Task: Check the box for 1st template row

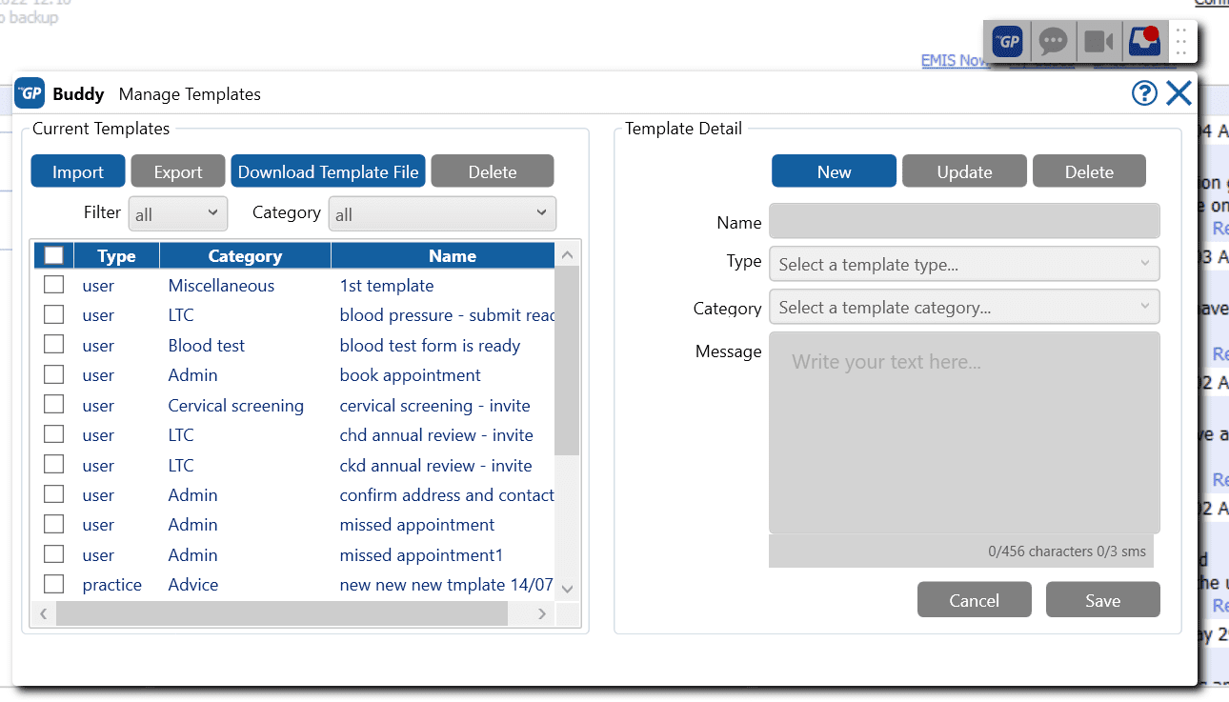Action: pyautogui.click(x=54, y=285)
